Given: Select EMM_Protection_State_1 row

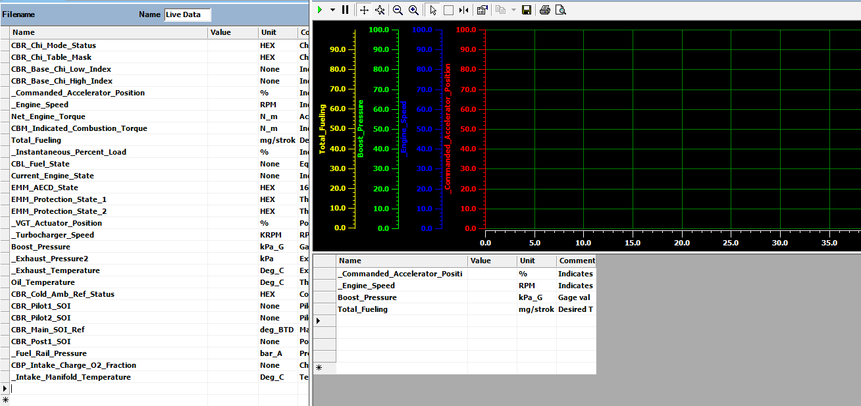Looking at the screenshot, I should pos(59,199).
